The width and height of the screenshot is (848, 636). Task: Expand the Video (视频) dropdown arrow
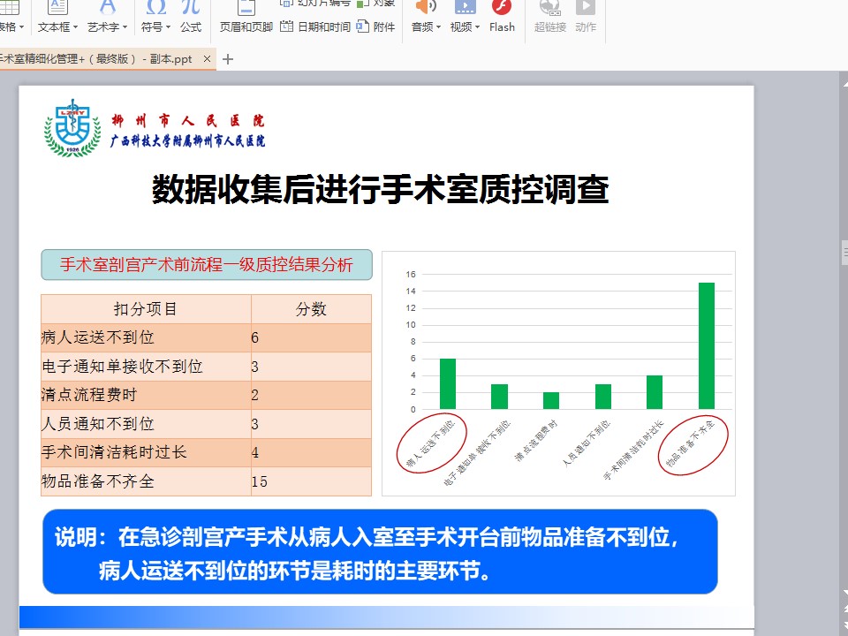478,27
